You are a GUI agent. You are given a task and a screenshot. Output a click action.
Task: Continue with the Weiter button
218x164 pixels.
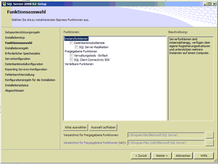click(x=162, y=156)
